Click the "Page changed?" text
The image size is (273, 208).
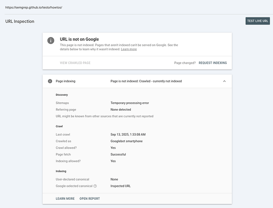185,63
